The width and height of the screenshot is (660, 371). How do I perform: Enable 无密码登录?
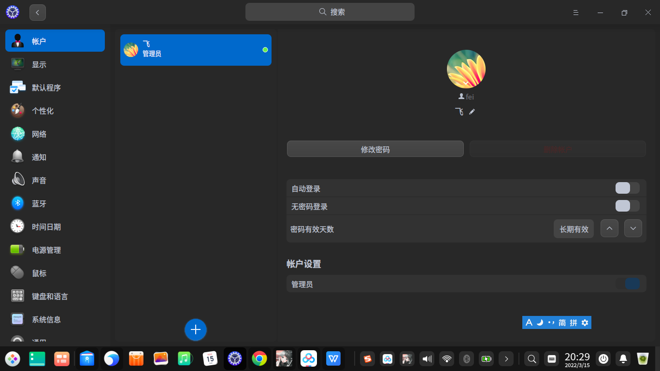[627, 206]
